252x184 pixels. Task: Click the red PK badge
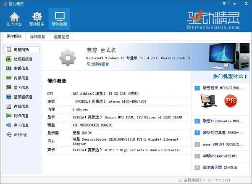click(x=231, y=101)
